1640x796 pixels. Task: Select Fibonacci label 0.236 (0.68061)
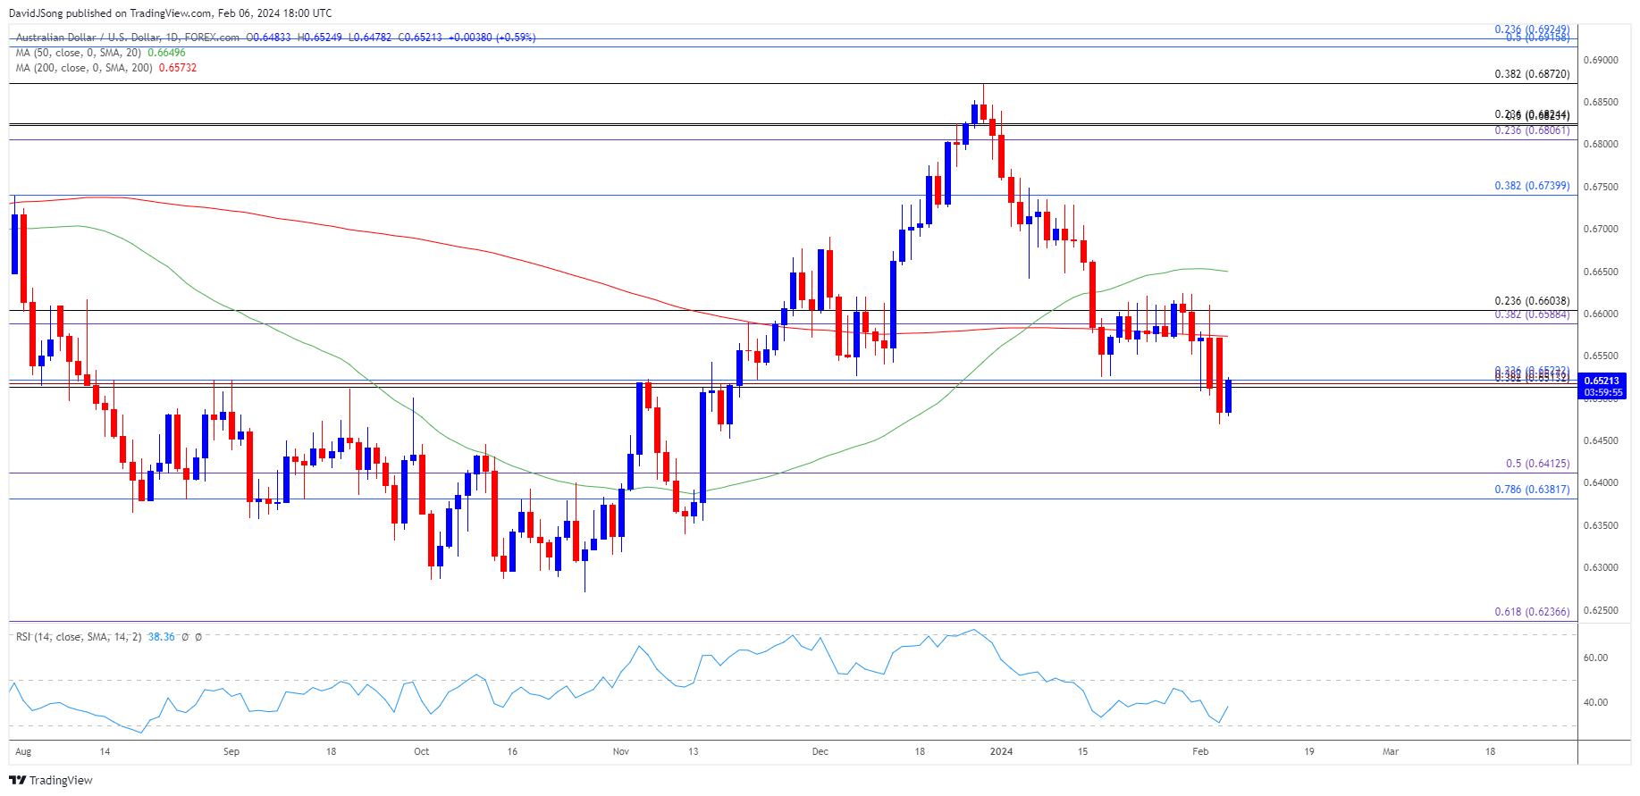tap(1532, 130)
